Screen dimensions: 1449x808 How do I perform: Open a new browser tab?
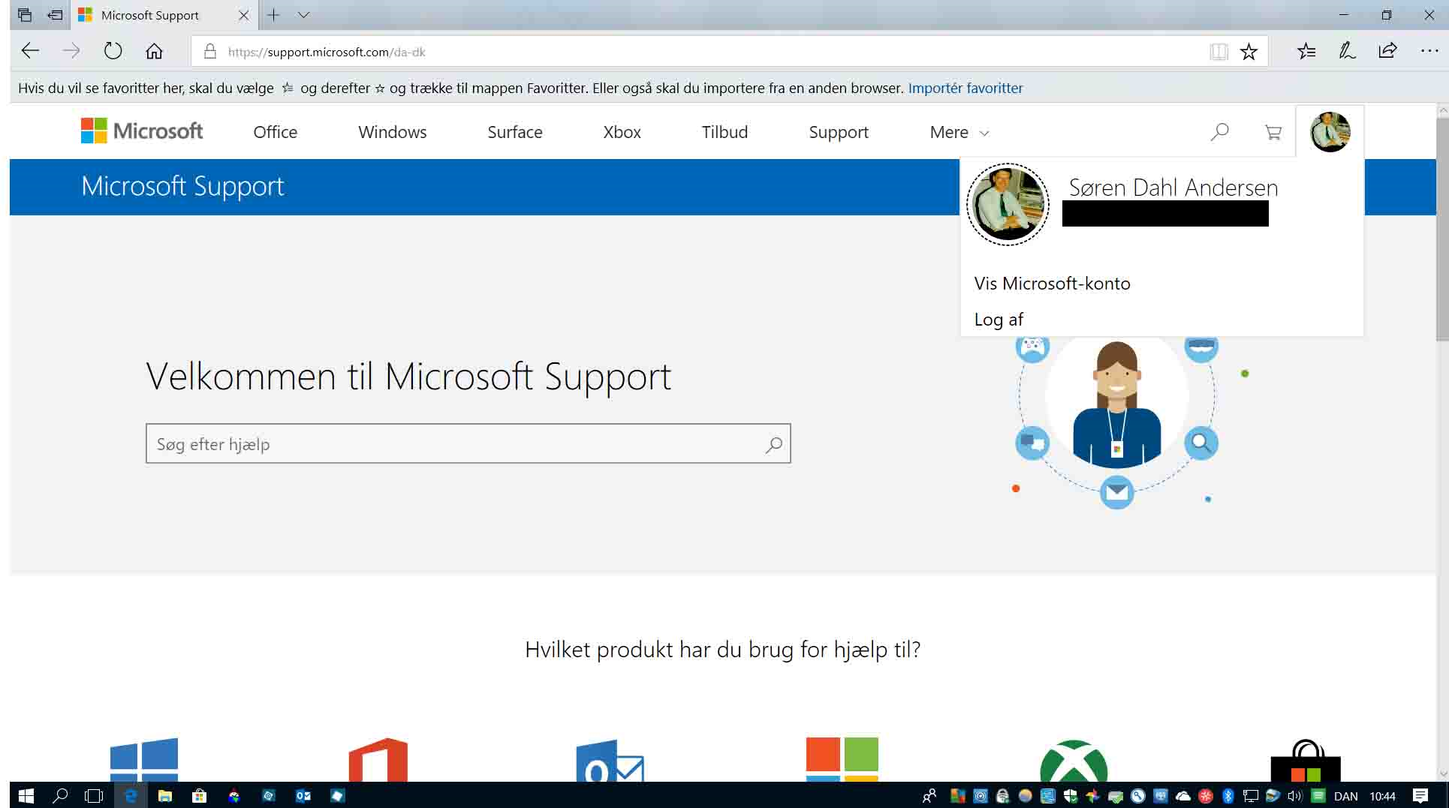(x=273, y=15)
